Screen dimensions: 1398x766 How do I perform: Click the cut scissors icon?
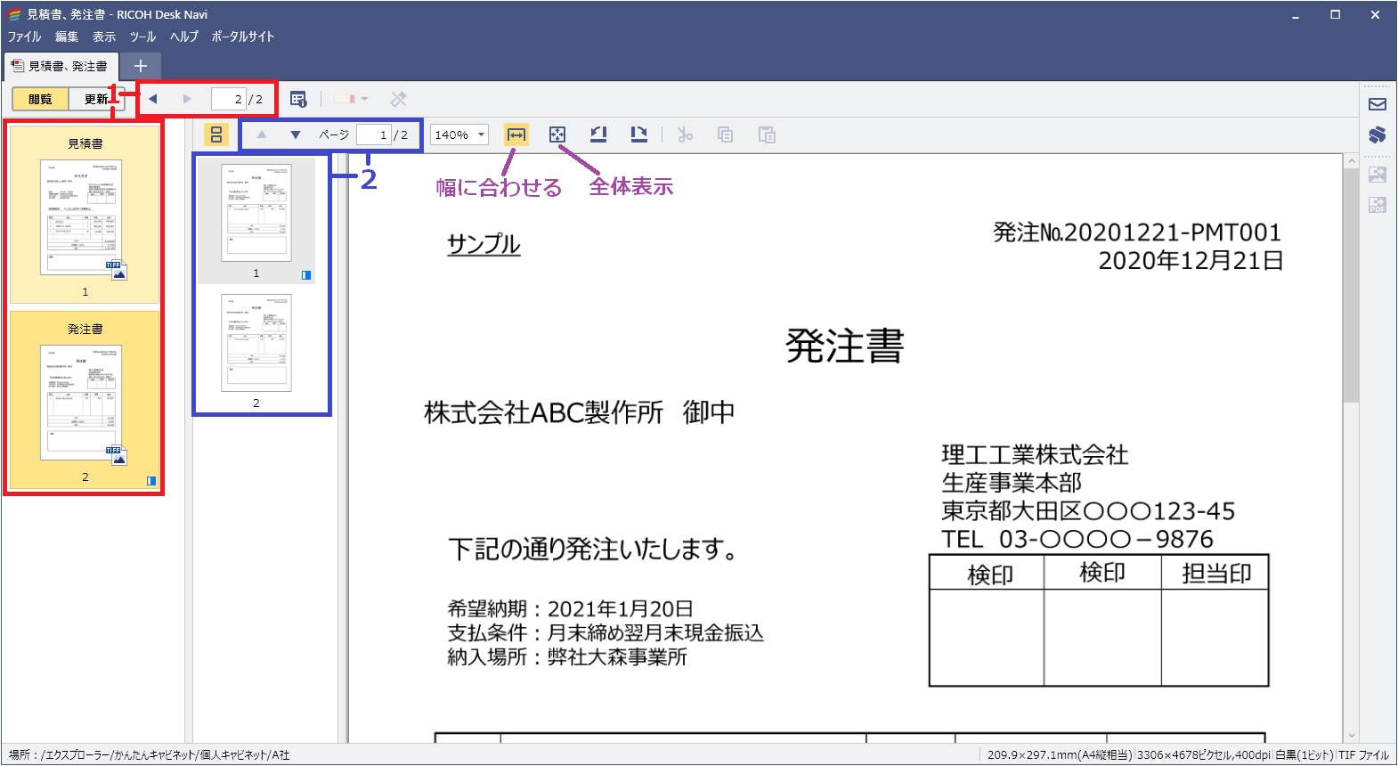(x=685, y=134)
